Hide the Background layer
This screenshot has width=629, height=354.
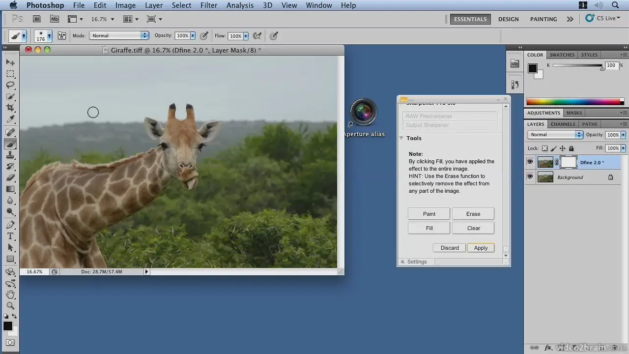pos(530,177)
